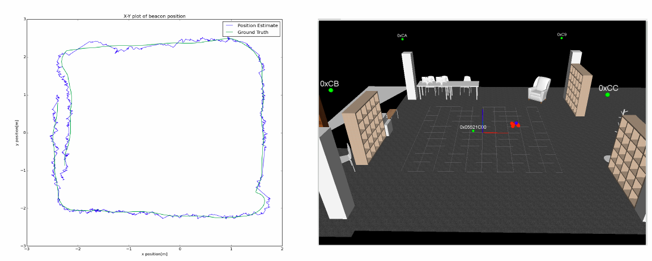The image size is (652, 261).
Task: Click the y position[m] axis label
Action: pyautogui.click(x=16, y=133)
